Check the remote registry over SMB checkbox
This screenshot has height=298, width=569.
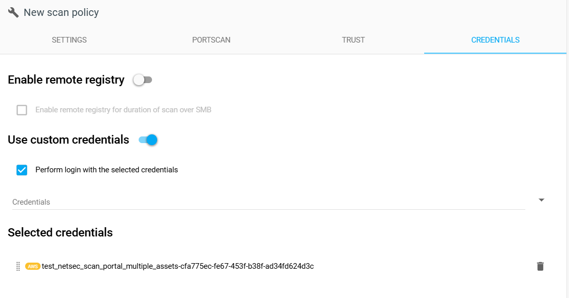(22, 110)
